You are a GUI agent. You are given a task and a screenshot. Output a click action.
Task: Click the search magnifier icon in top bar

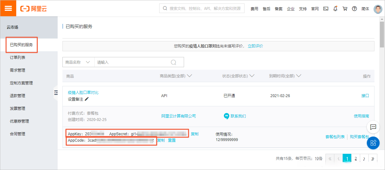coord(165,9)
